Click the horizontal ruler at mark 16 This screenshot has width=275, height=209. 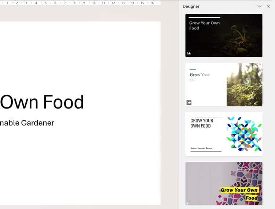(152, 3)
